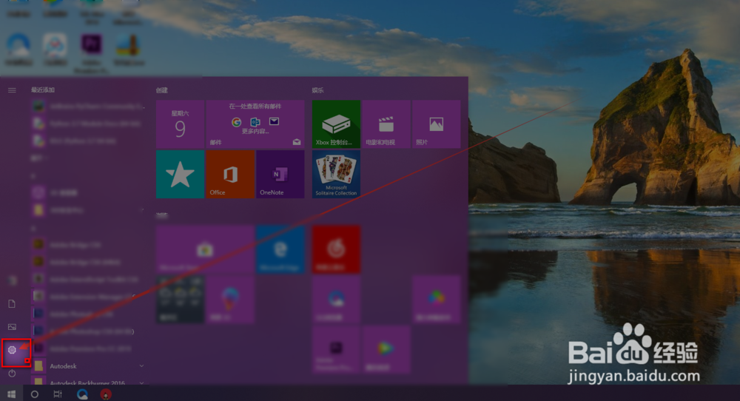Launch the Xbox 控制台 tile
This screenshot has width=740, height=401.
pos(336,124)
